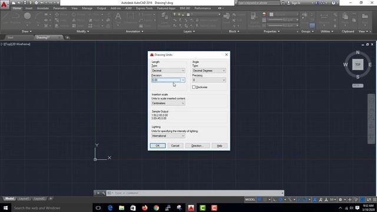Screen dimensions: 377x212
Task: Open the Length Type dropdown showing Decimal
Action: click(x=168, y=71)
